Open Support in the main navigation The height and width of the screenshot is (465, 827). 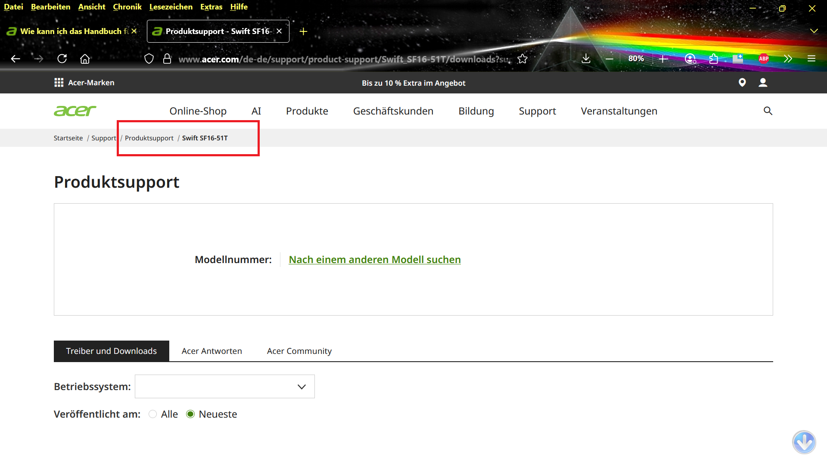click(x=538, y=111)
